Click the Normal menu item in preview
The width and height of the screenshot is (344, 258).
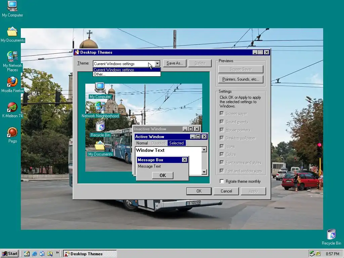(x=142, y=143)
